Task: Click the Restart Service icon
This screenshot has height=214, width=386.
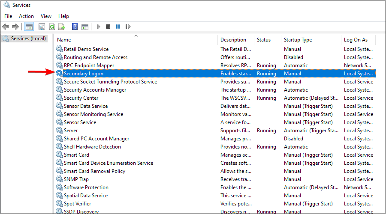Action: (128, 27)
